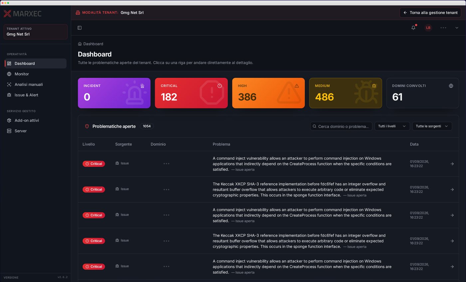Click the LB user avatar
Image resolution: width=466 pixels, height=282 pixels.
click(428, 28)
